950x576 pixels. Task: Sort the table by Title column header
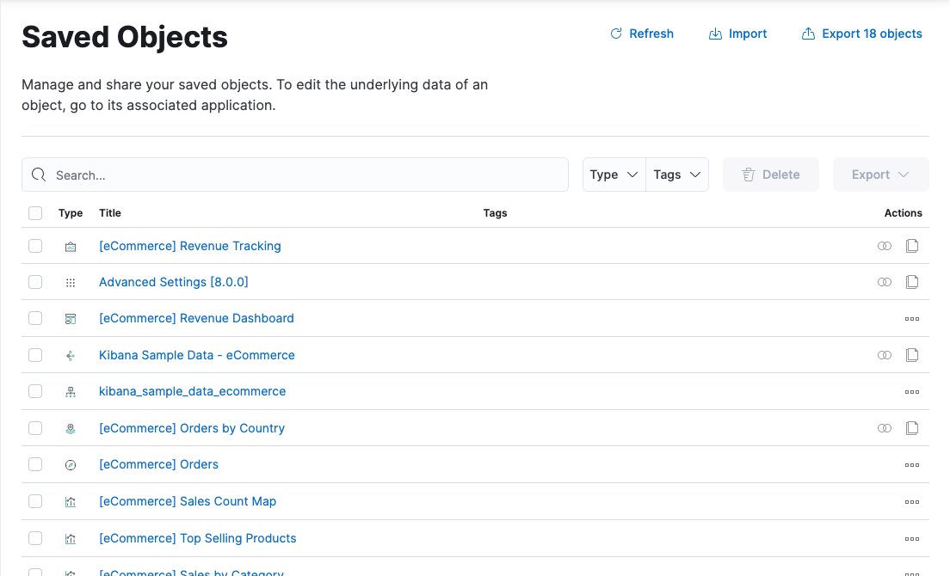tap(110, 213)
